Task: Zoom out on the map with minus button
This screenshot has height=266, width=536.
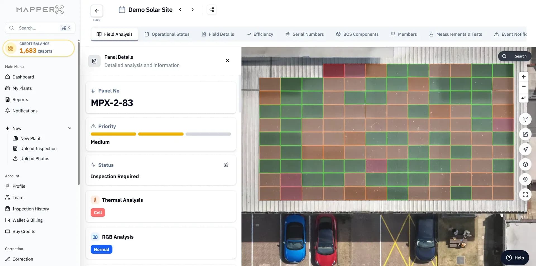Action: [x=524, y=86]
